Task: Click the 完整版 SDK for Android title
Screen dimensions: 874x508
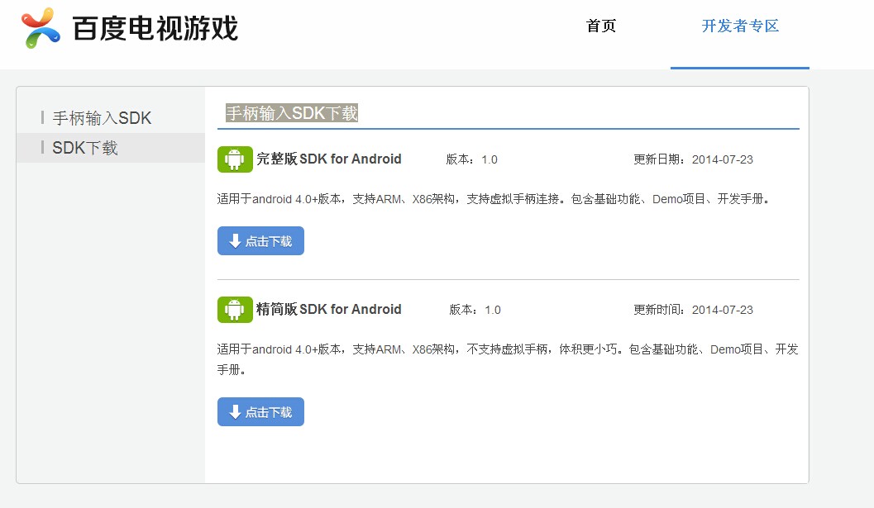Action: click(x=329, y=159)
